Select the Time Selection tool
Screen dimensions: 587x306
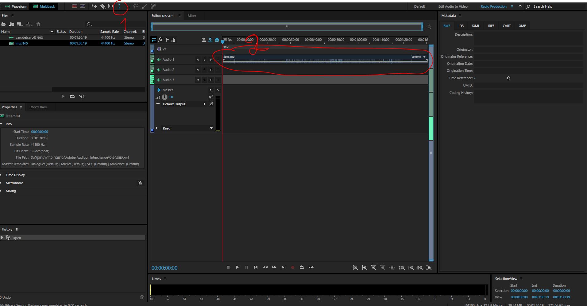point(119,6)
